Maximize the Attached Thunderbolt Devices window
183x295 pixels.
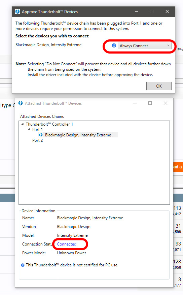pyautogui.click(x=150, y=103)
